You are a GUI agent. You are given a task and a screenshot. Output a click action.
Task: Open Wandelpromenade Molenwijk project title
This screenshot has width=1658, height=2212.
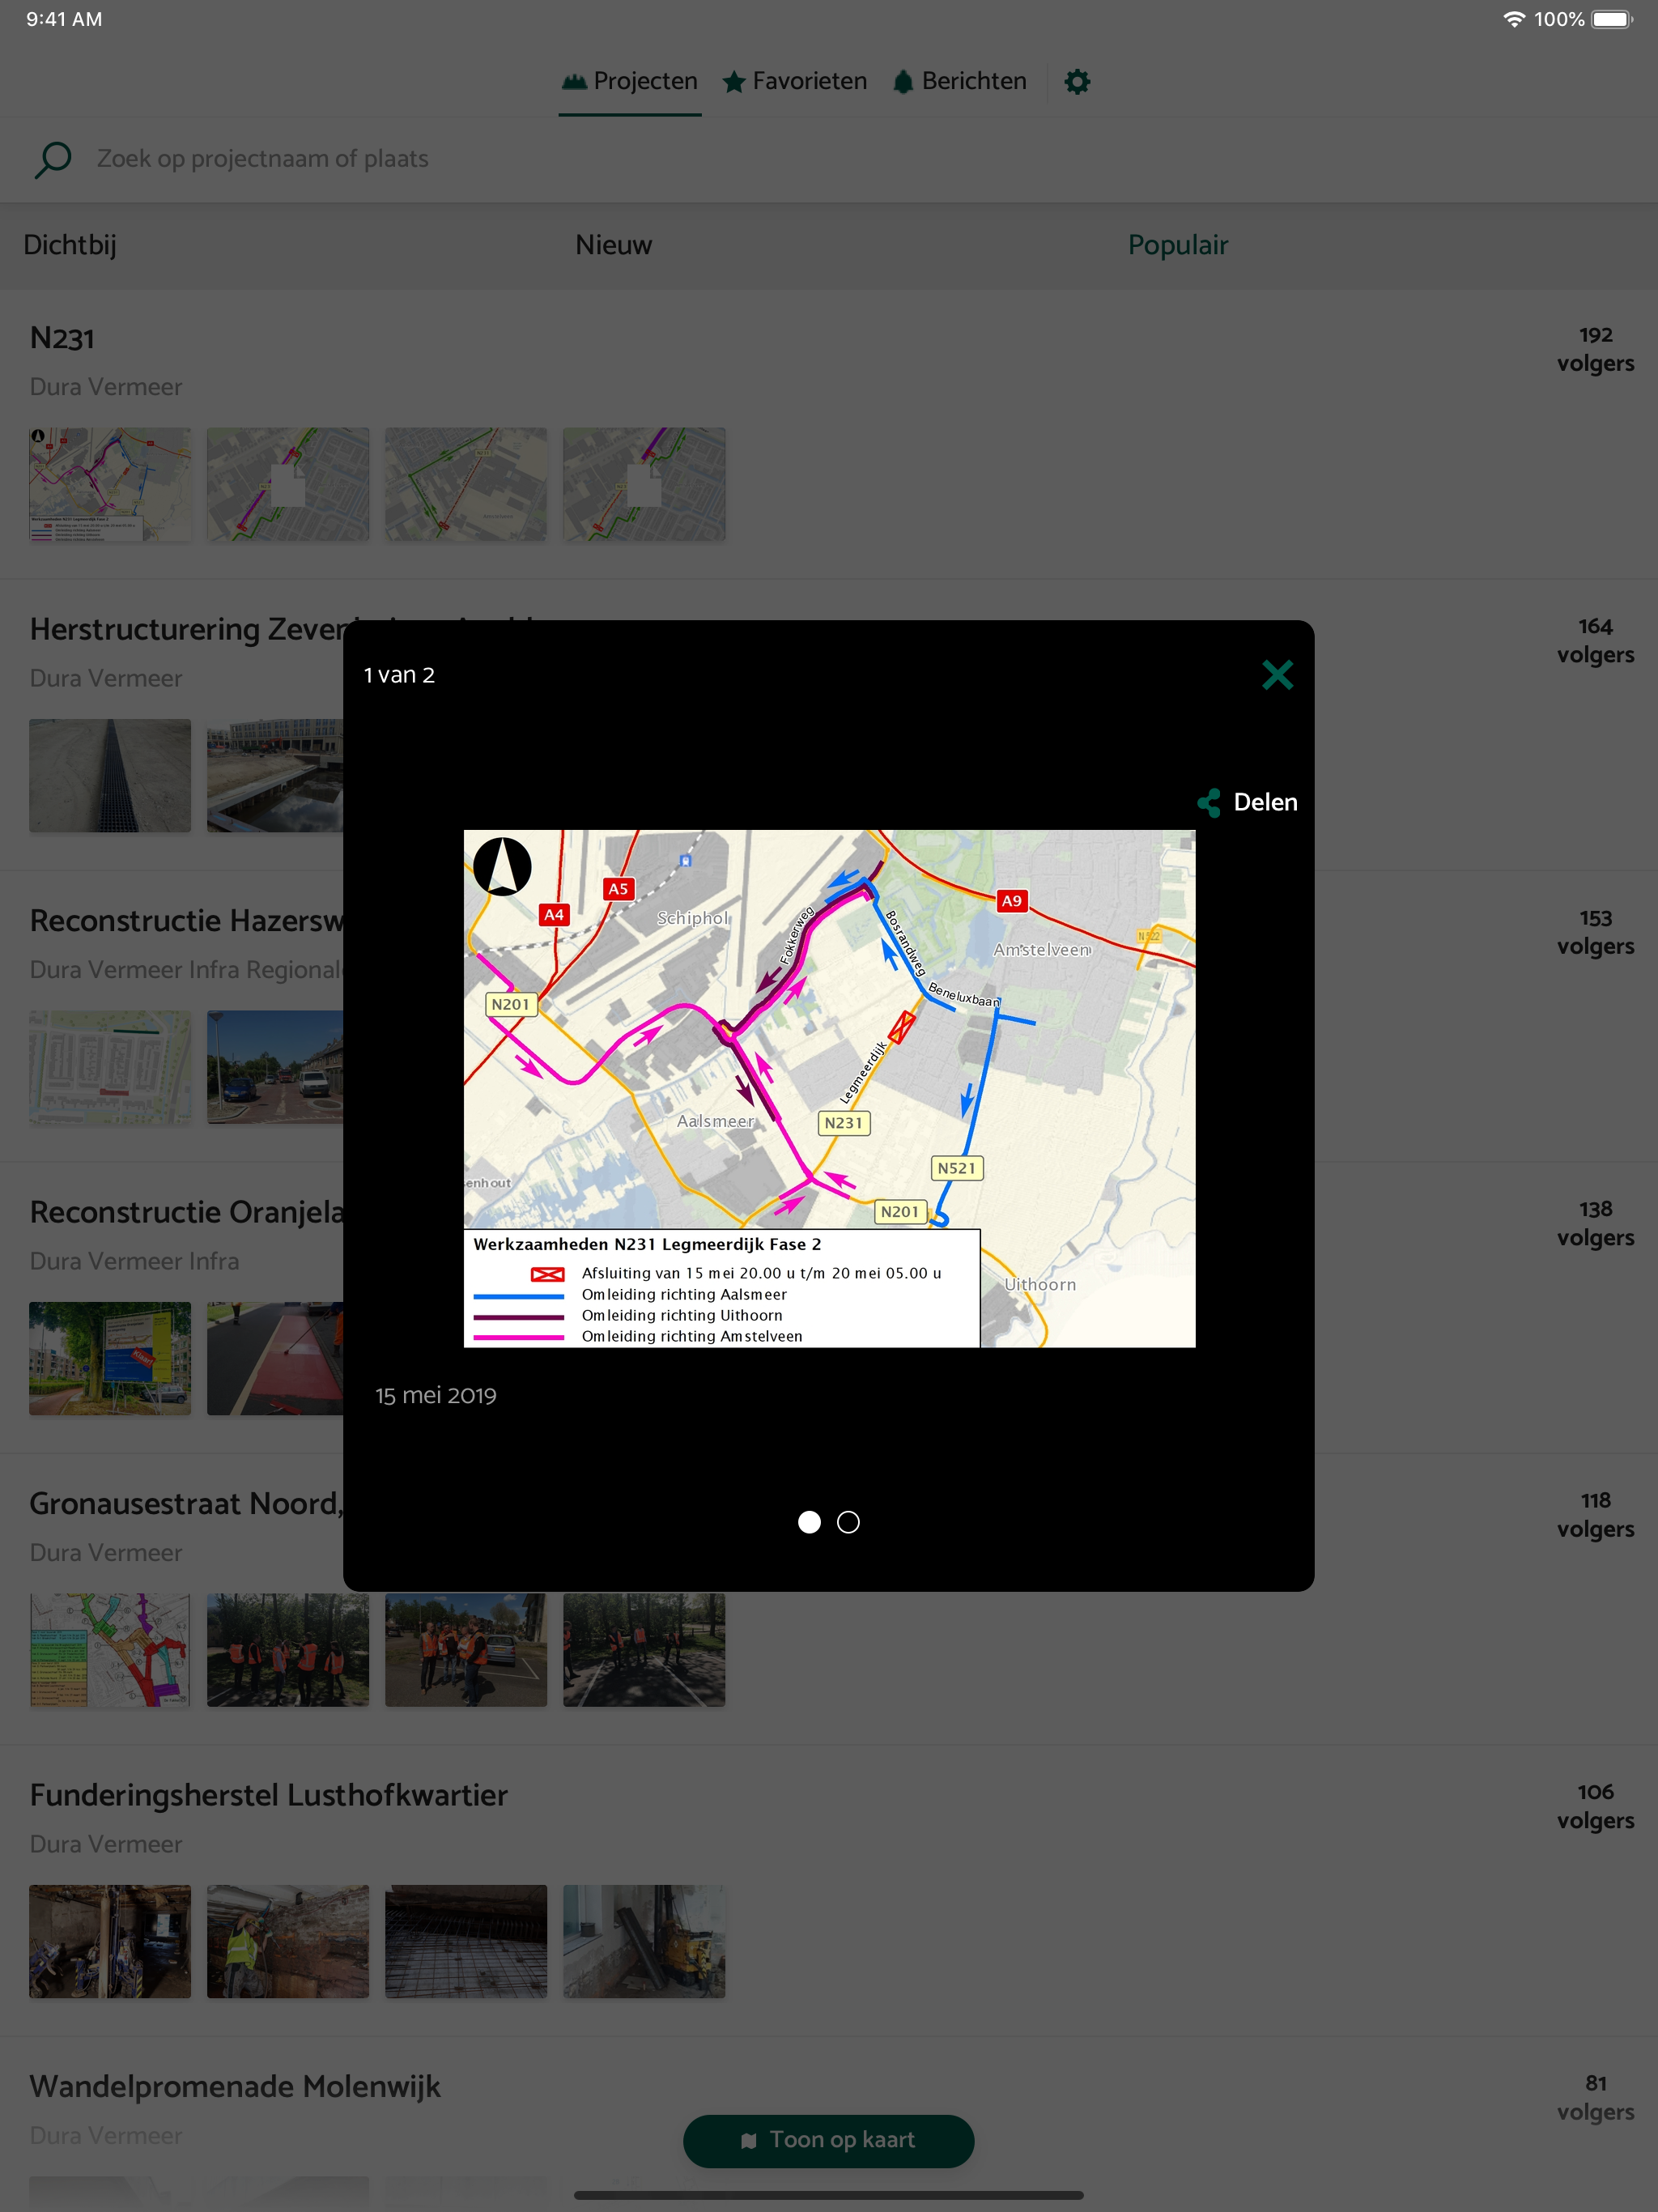(235, 2087)
